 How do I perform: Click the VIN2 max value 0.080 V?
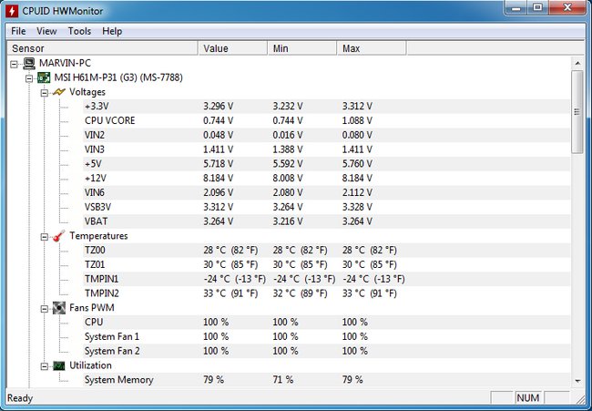357,135
